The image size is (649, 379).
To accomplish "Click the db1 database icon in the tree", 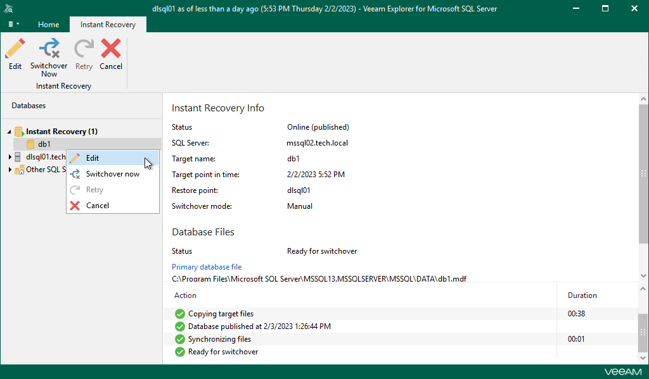I will [x=31, y=144].
